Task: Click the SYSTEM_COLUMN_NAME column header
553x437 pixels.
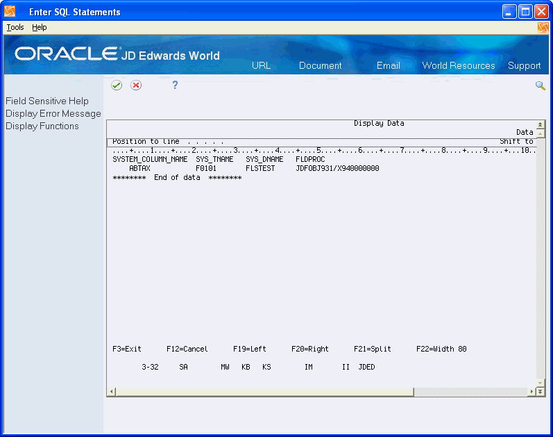Action: tap(150, 159)
